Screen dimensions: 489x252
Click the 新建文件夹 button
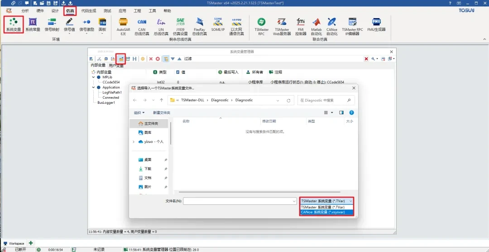coord(162,112)
